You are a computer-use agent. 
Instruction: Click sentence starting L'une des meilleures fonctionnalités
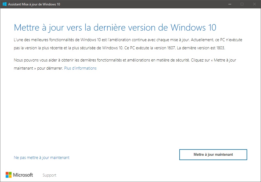pos(101,40)
